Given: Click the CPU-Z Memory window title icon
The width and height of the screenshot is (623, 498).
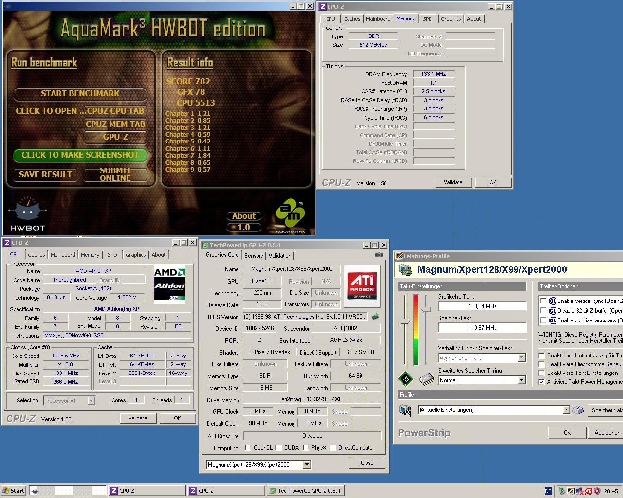Looking at the screenshot, I should (323, 7).
